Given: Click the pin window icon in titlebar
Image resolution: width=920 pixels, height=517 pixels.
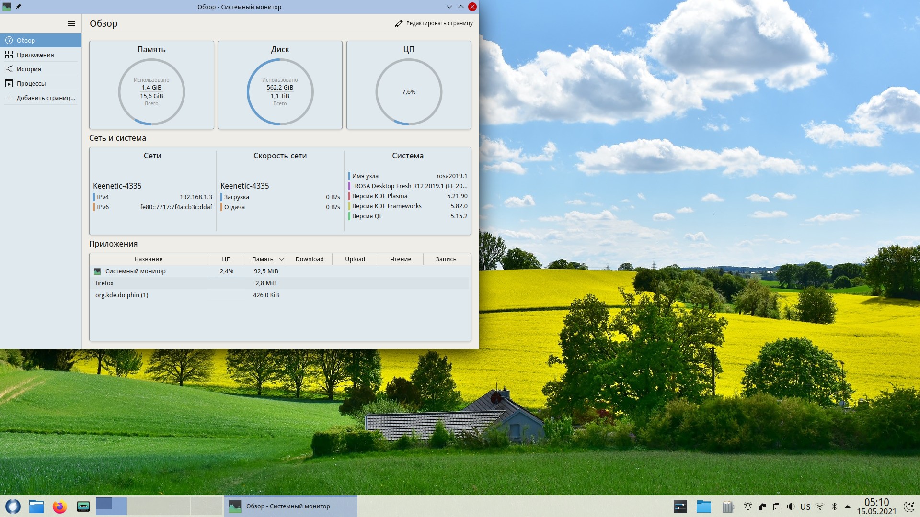Looking at the screenshot, I should coord(18,7).
